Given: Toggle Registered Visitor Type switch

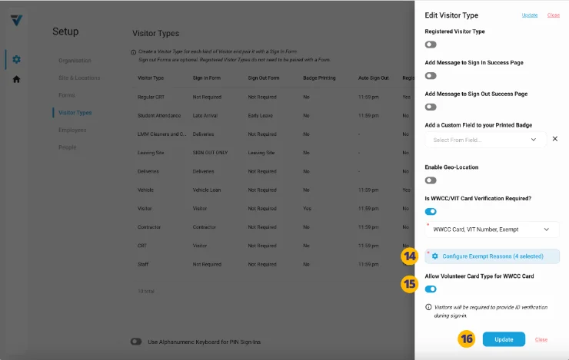Looking at the screenshot, I should [x=431, y=45].
